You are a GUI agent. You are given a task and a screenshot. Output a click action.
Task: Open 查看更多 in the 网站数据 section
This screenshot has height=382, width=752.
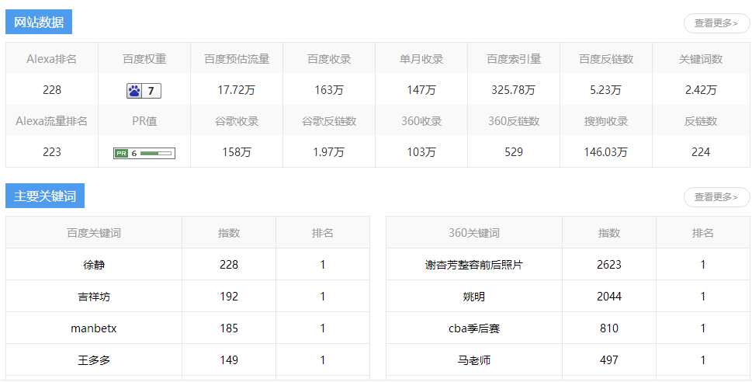coord(716,23)
